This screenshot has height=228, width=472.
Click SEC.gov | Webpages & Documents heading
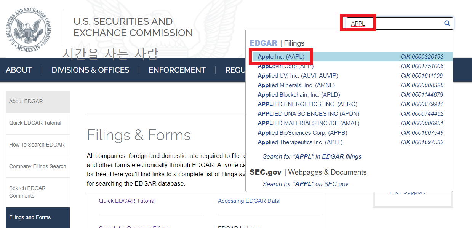tap(308, 172)
